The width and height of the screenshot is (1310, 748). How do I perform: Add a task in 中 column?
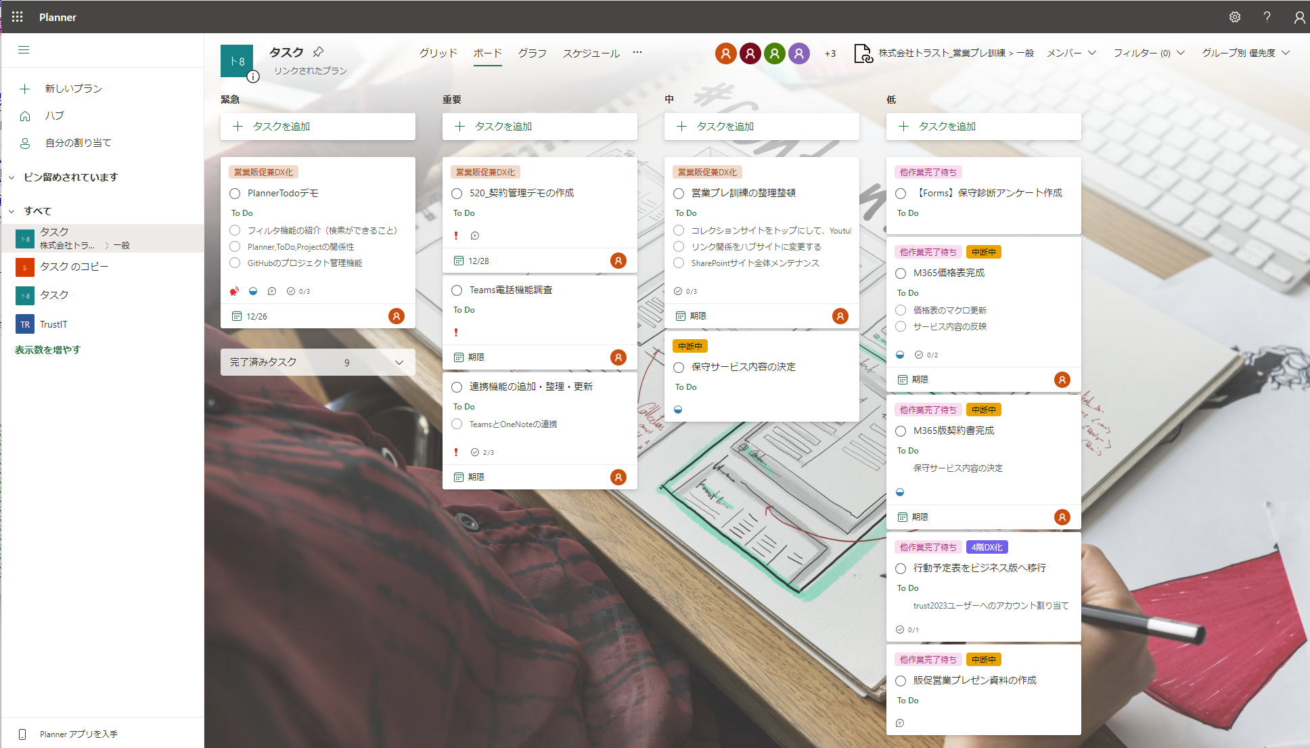762,127
